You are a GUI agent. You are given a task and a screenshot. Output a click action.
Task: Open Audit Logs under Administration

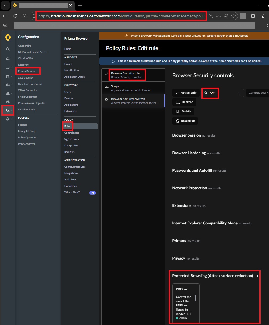[x=70, y=179]
